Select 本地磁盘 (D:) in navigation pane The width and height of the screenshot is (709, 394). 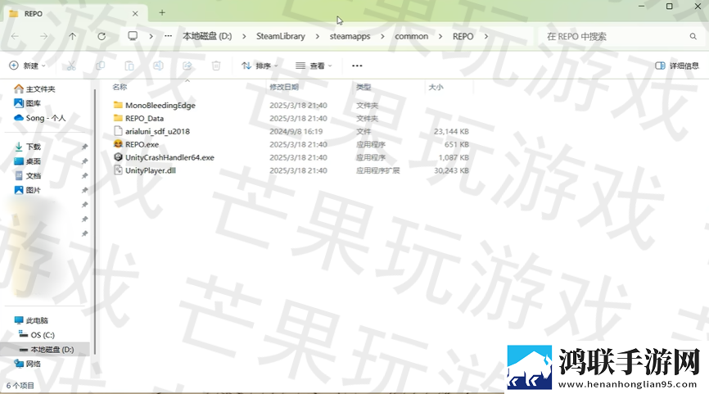pos(47,349)
